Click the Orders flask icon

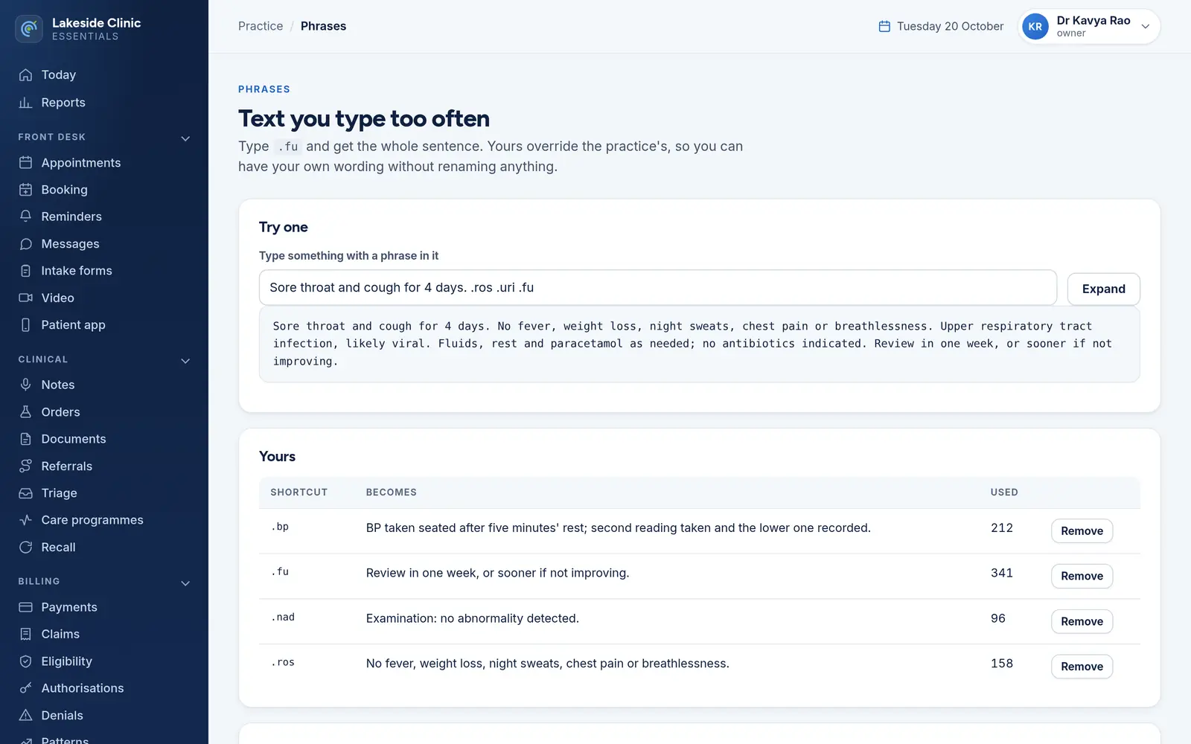[25, 412]
